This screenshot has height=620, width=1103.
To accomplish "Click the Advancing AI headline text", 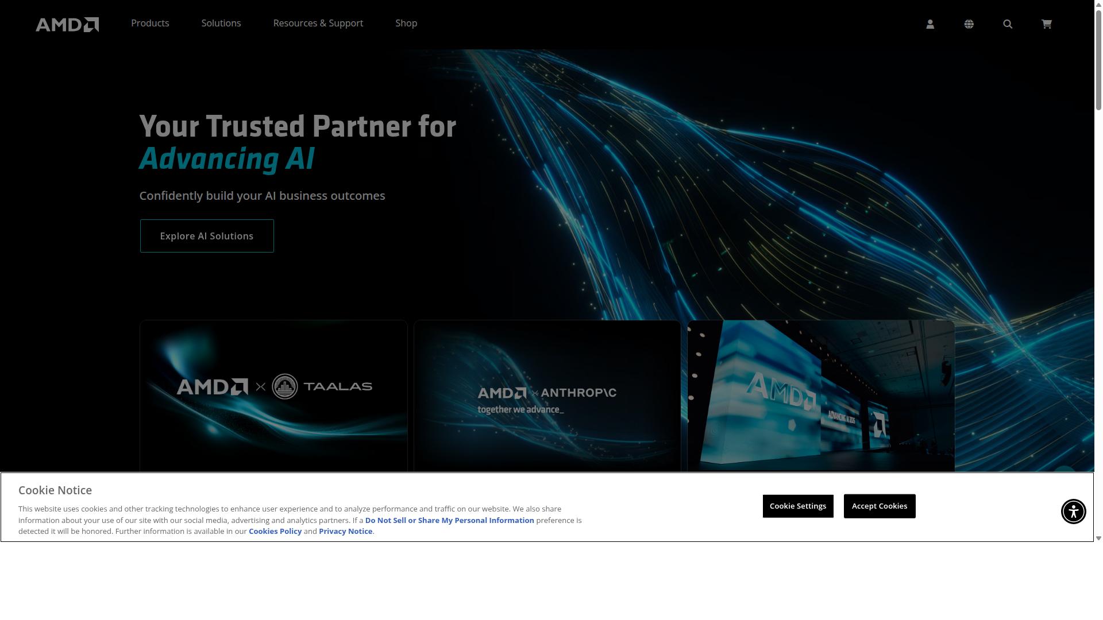I will (x=227, y=159).
